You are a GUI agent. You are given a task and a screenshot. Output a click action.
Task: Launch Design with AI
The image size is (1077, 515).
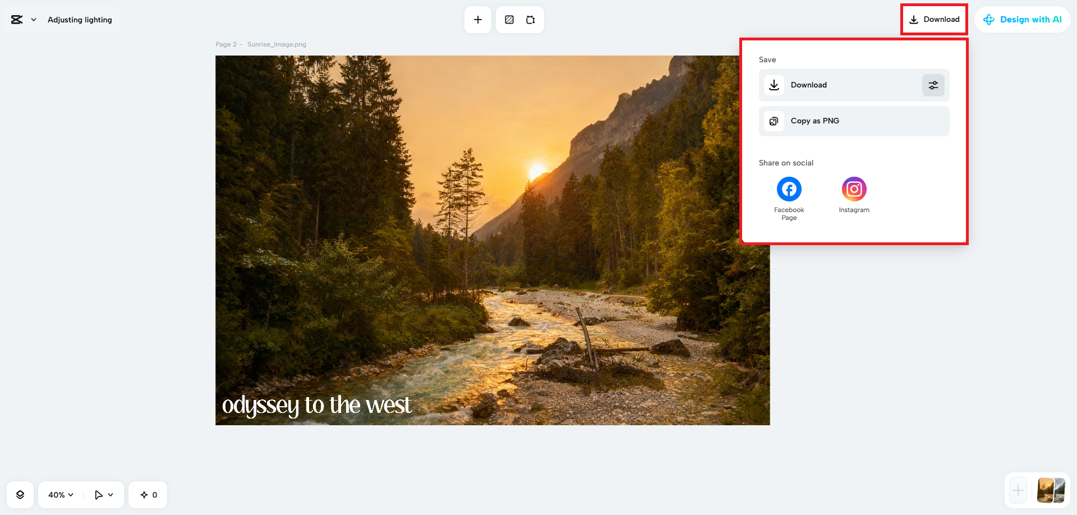coord(1023,20)
